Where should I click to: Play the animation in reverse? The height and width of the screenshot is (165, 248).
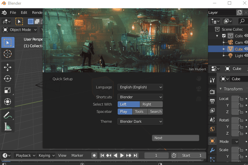[115, 155]
